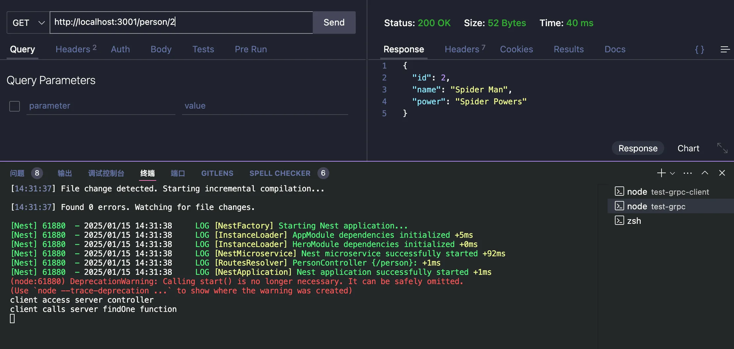The image size is (734, 349).
Task: Select the Response view pill toggle
Action: 638,148
